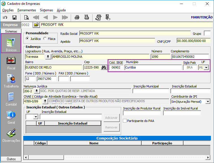The height and width of the screenshot is (163, 214).
Task: Open CNAE lookup arrow
Action: [45, 101]
